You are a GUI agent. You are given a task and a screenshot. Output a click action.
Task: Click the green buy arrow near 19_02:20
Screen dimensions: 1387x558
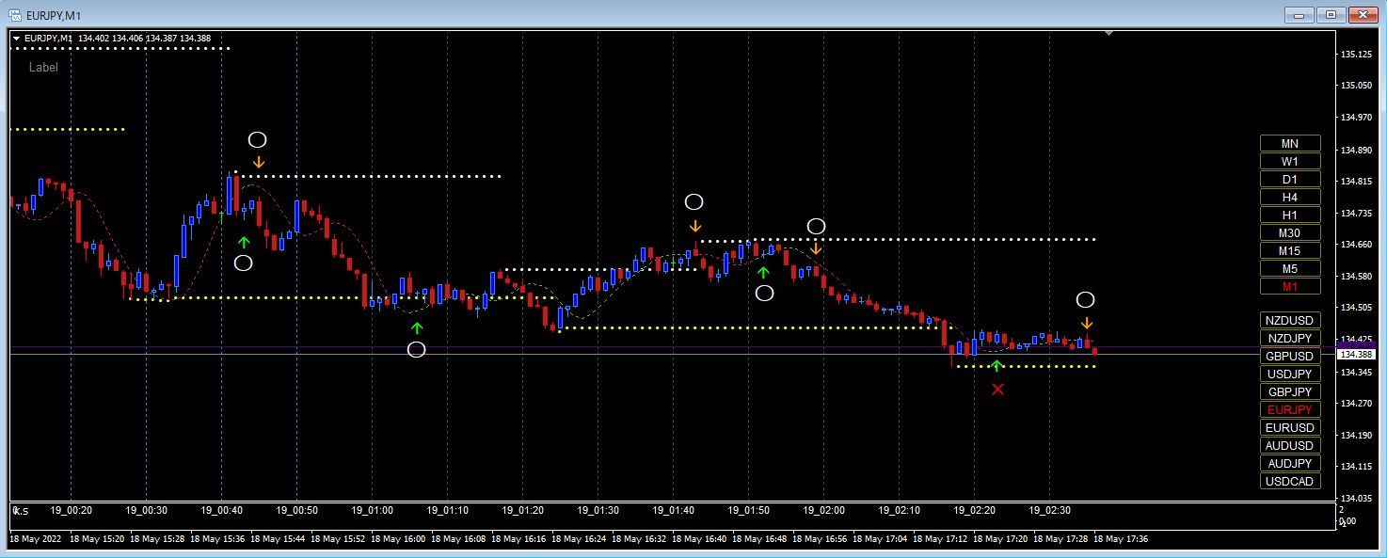998,364
